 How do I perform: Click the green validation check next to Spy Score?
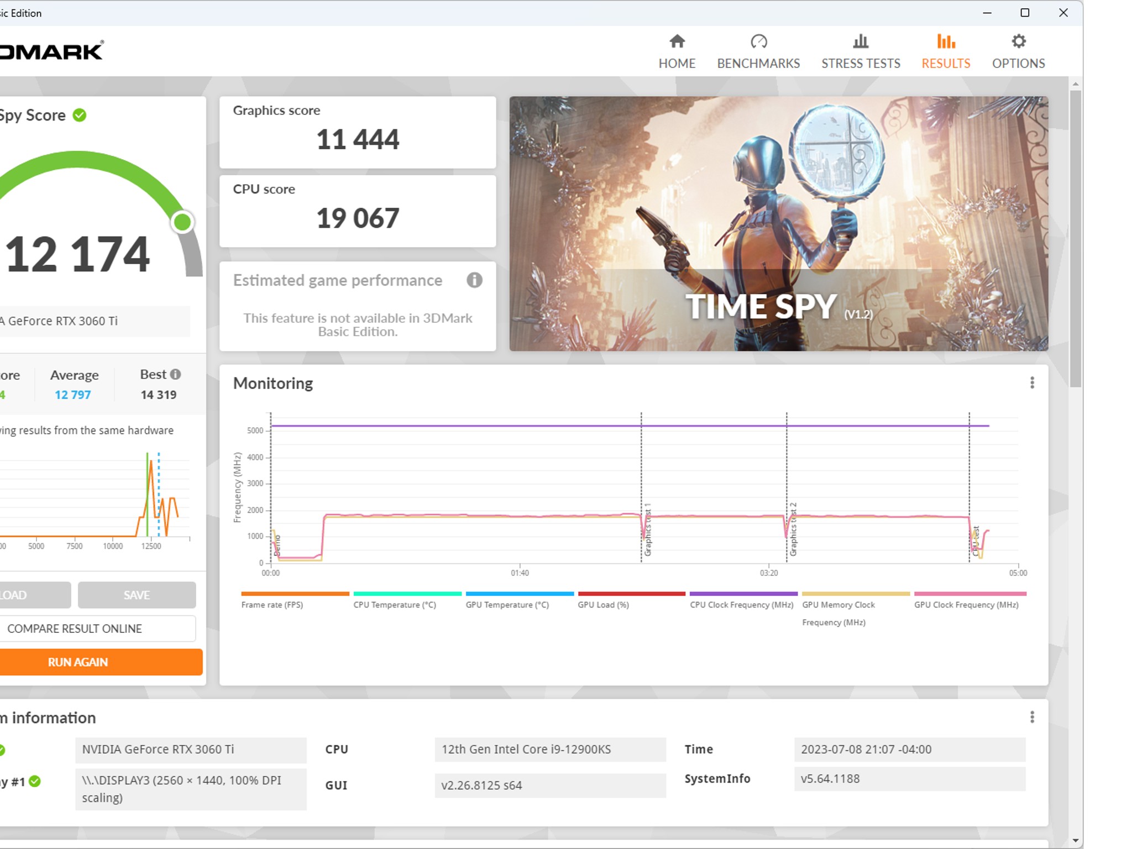80,115
